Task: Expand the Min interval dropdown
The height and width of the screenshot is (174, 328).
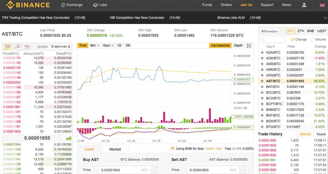Action: [95, 46]
